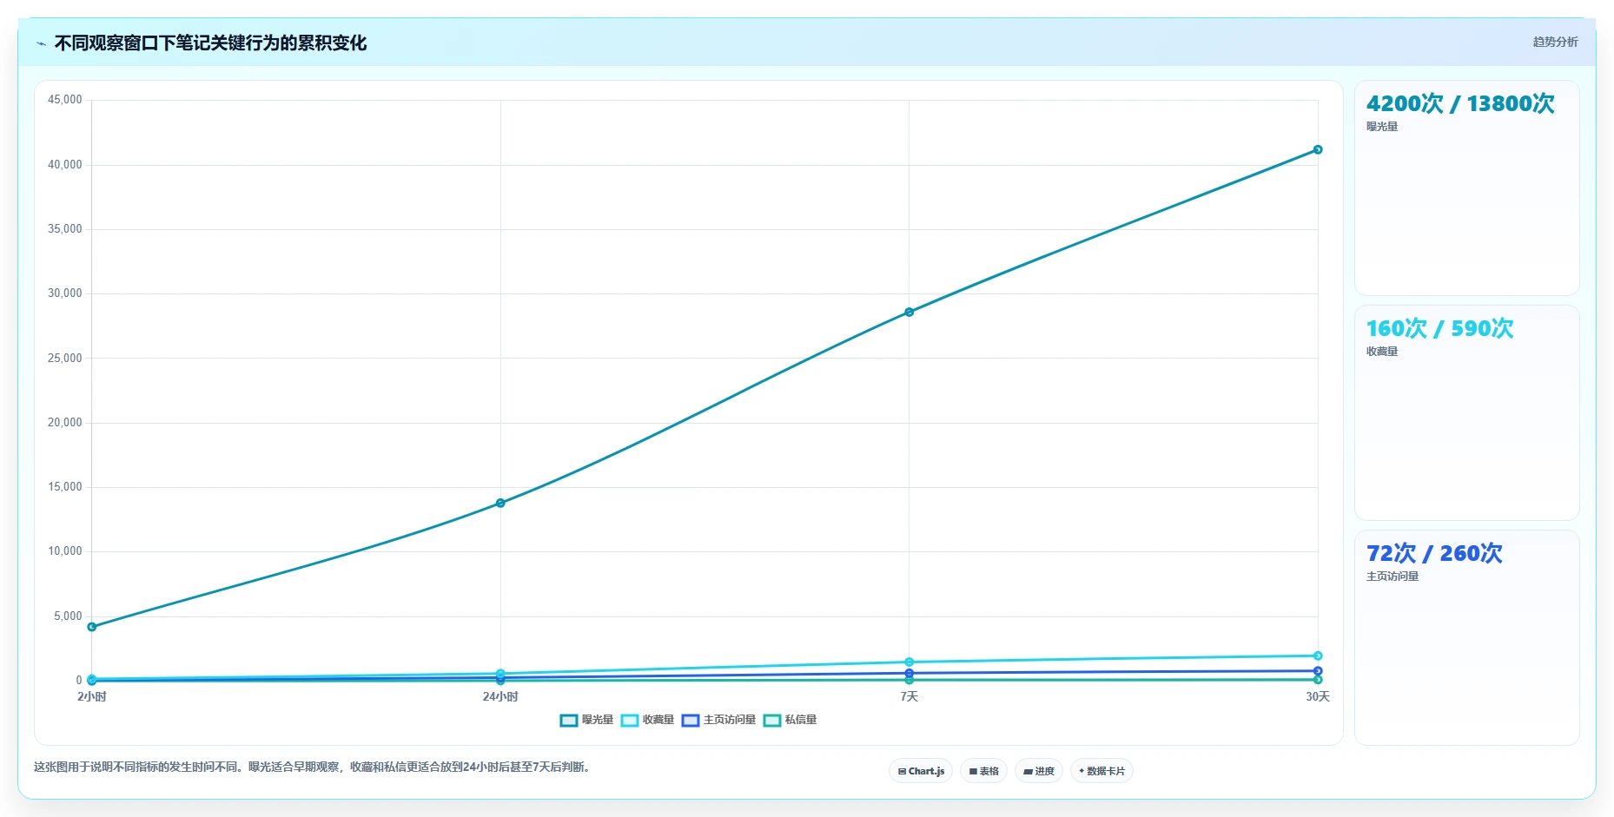1614x817 pixels.
Task: Click the 30,000 y-axis label
Action: (x=65, y=293)
